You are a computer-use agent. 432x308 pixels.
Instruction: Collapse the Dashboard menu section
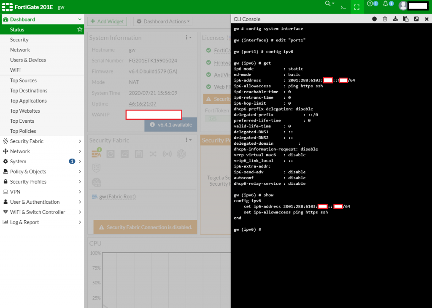tap(80, 19)
